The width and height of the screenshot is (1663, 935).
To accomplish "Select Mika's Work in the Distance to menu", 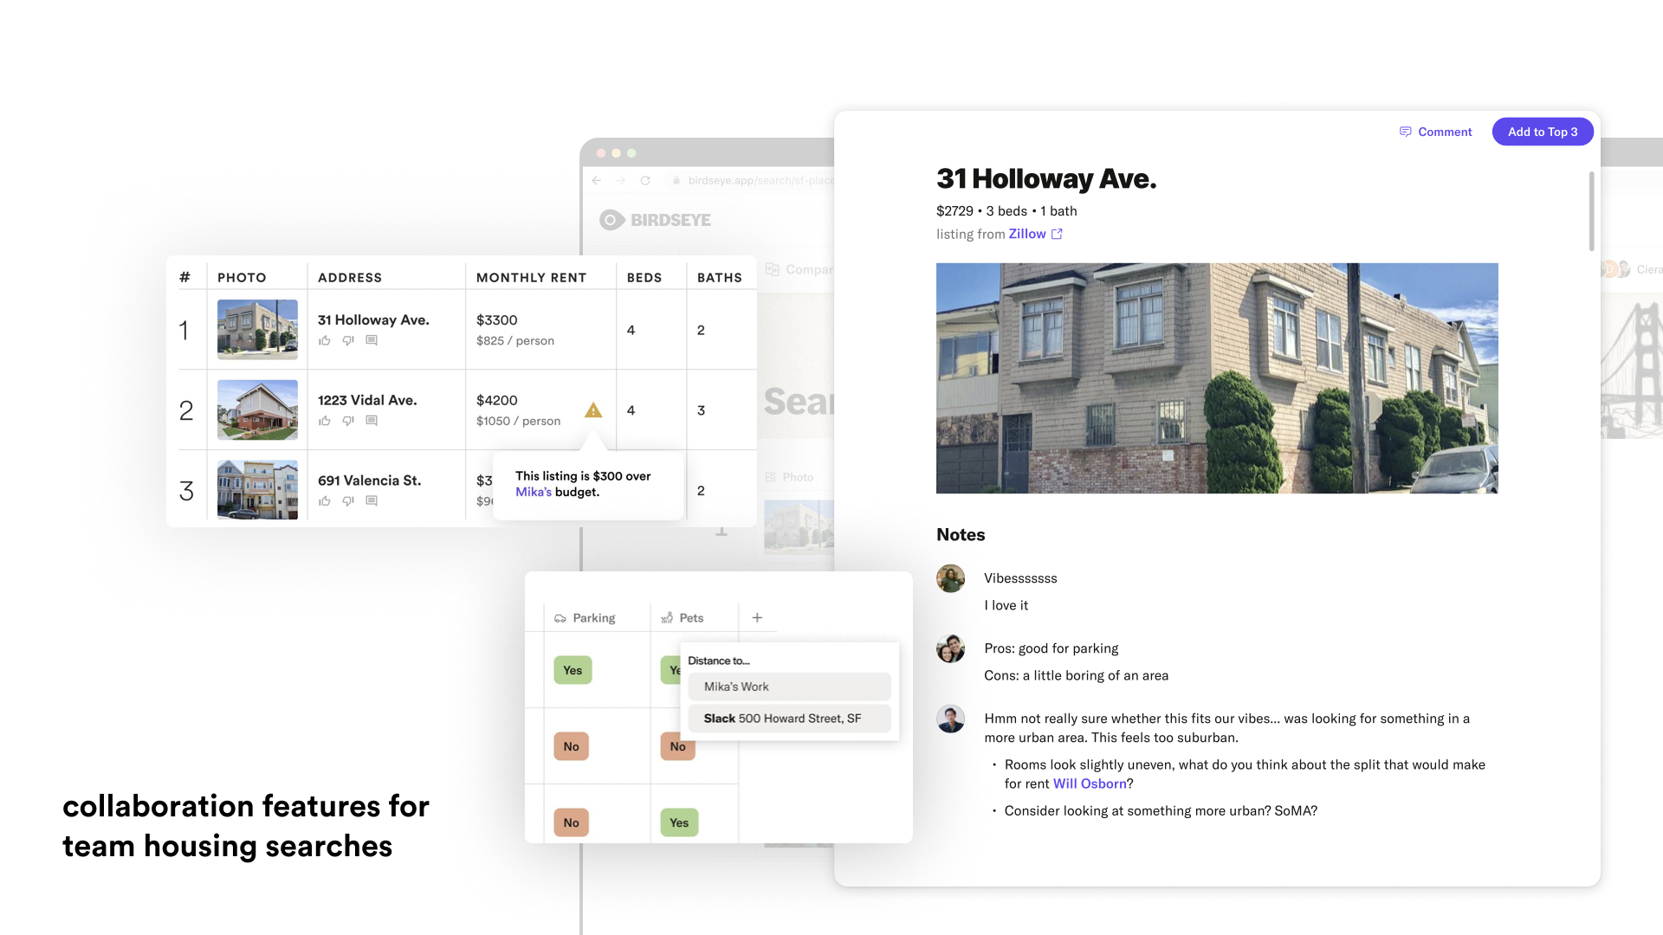I will pos(790,687).
